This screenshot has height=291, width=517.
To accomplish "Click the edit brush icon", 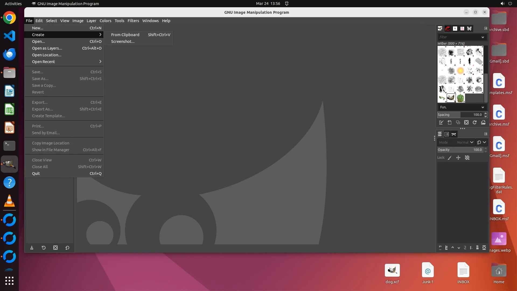I will click(441, 123).
